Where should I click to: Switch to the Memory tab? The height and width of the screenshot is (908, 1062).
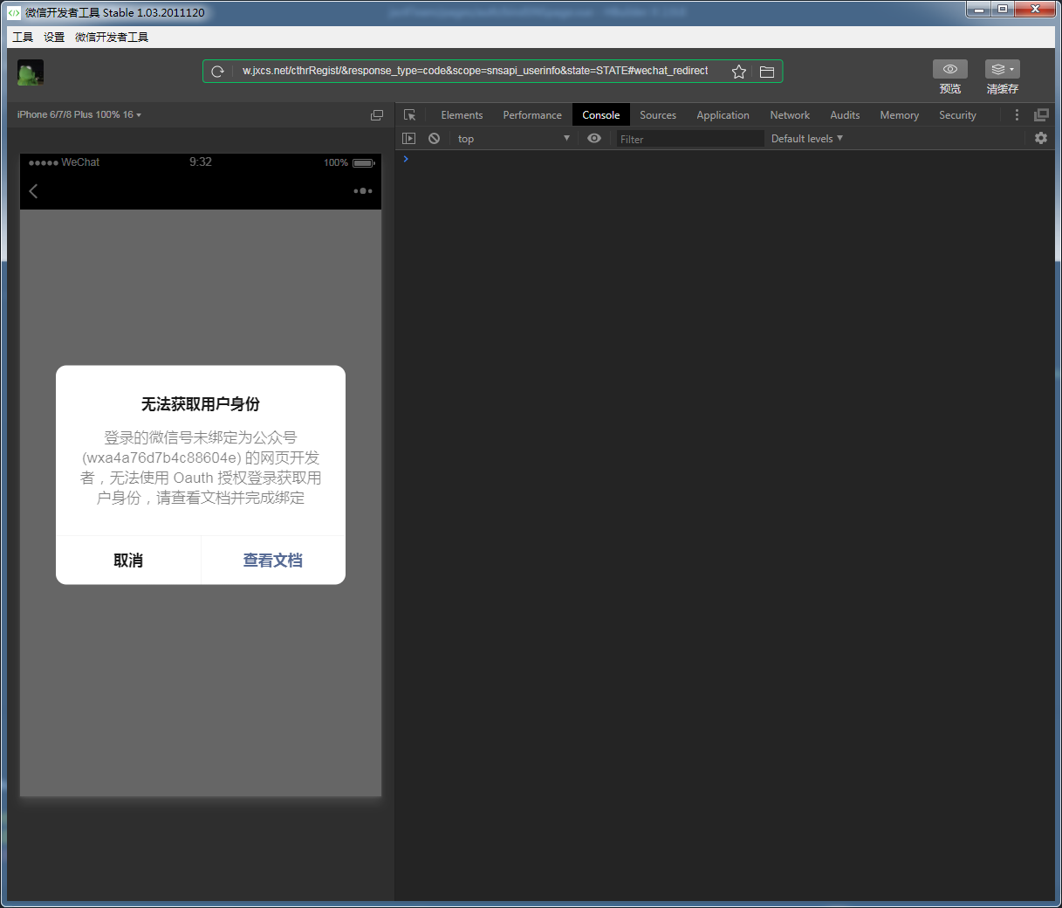(x=899, y=115)
